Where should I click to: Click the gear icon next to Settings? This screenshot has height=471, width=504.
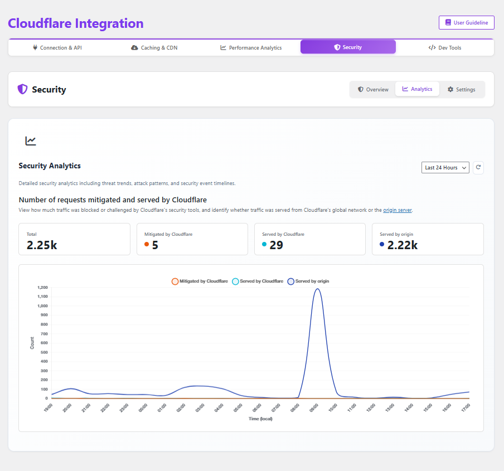[x=450, y=90]
